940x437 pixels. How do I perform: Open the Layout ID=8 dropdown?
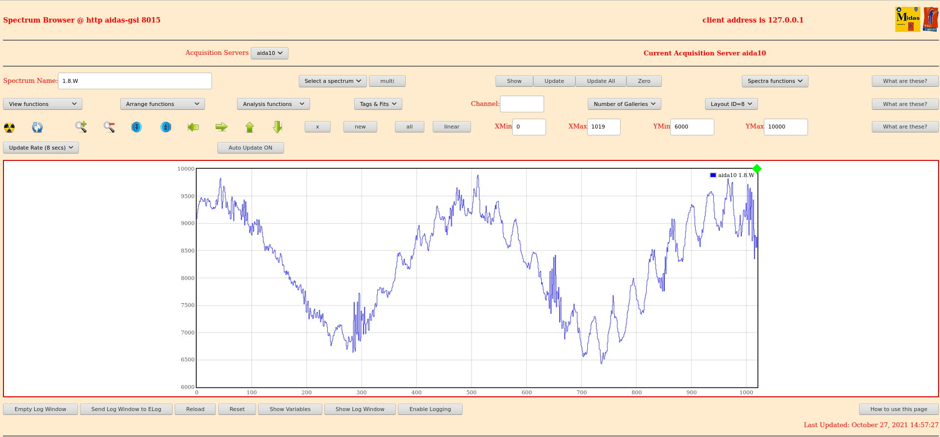coord(731,104)
